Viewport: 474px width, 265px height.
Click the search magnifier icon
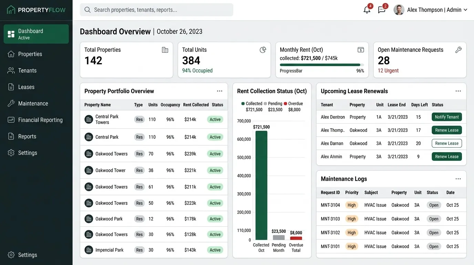click(x=87, y=10)
